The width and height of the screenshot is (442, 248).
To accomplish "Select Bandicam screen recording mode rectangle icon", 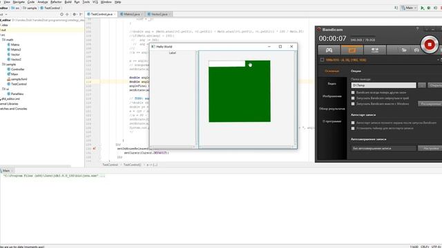I will 352,50.
